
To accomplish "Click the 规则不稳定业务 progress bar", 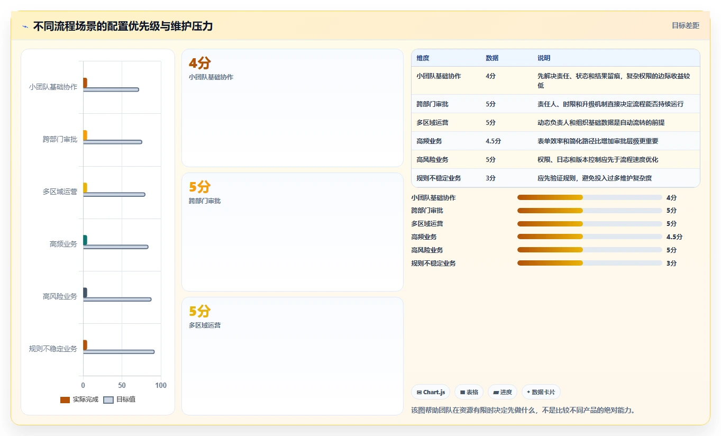I will click(x=590, y=263).
